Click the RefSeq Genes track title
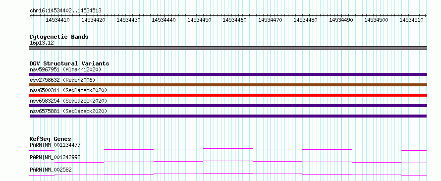Screen dimensions: 441x181 (x=51, y=139)
